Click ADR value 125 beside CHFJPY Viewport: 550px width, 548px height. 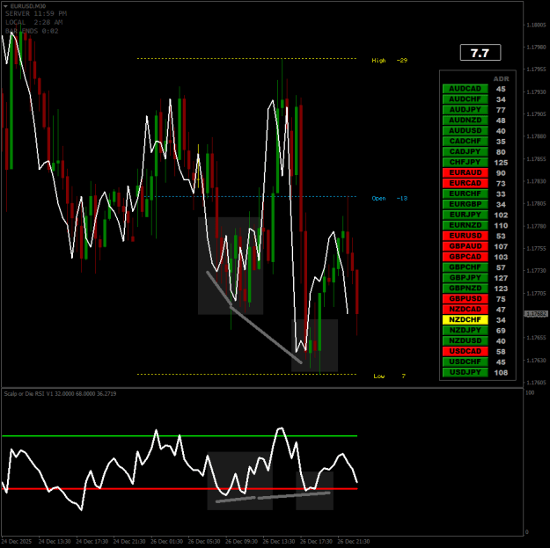(501, 163)
